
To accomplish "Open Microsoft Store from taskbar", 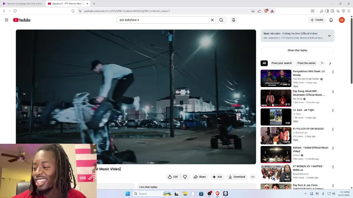I will (x=201, y=194).
